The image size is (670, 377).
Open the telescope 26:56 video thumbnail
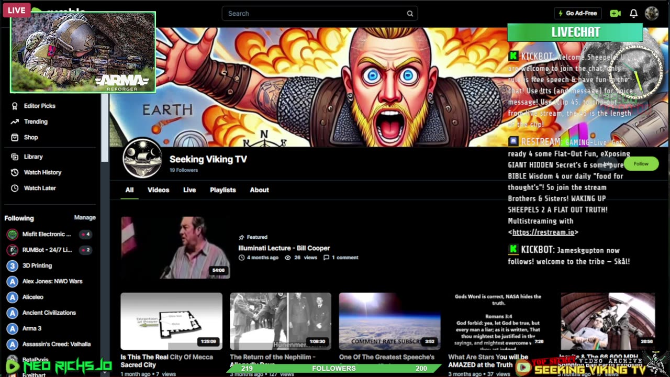pos(608,321)
